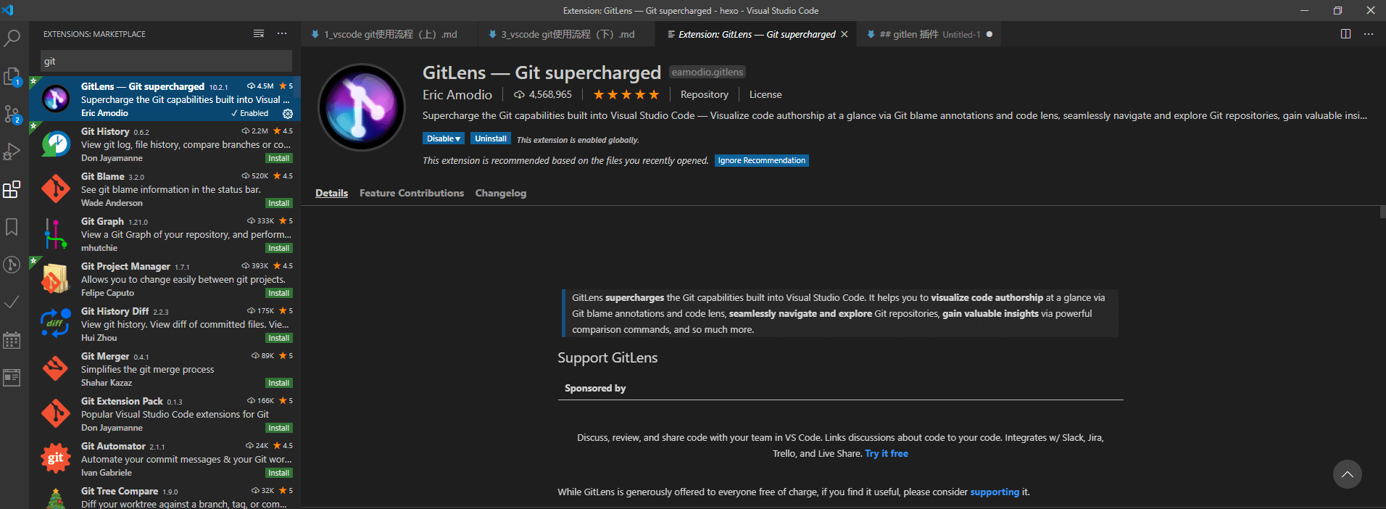Open Eric Amodio publisher link
The image size is (1386, 509).
457,94
